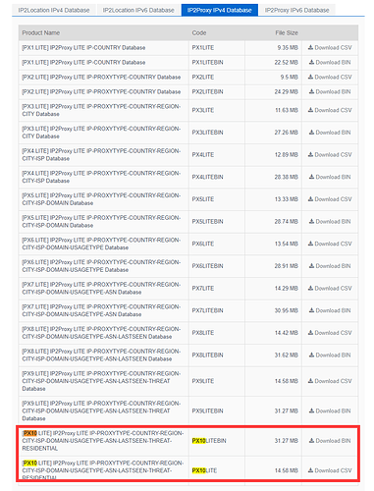Click the 28.74 MB file size
Screen dimensions: 374x491
click(x=287, y=222)
